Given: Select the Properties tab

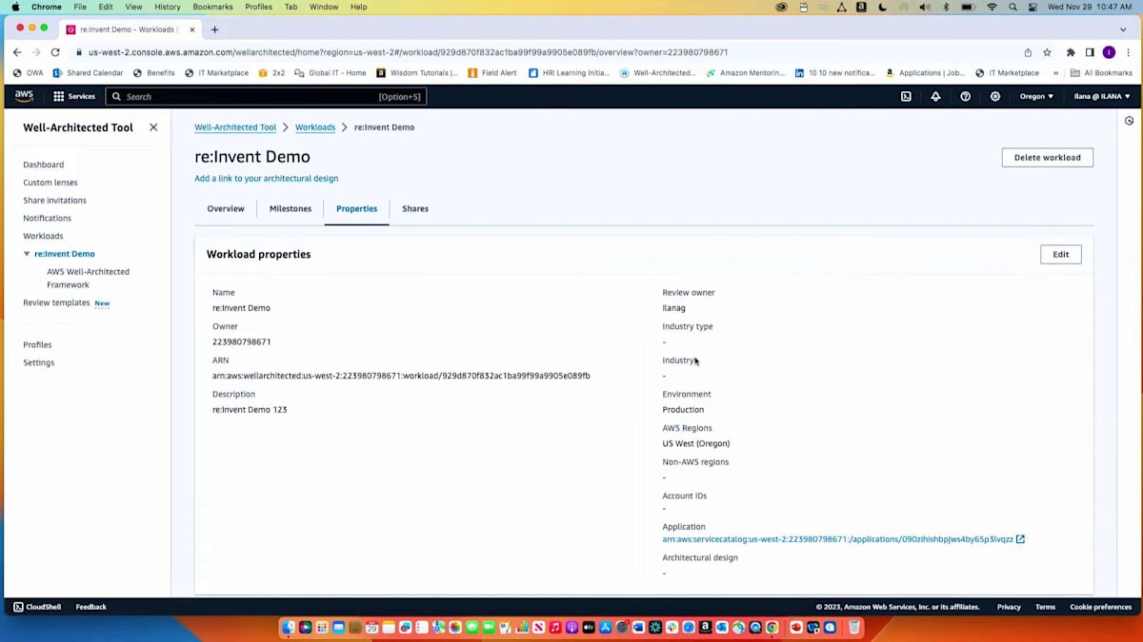Looking at the screenshot, I should 356,208.
